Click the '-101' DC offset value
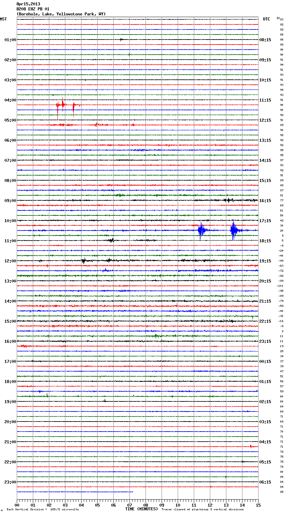 [280, 286]
